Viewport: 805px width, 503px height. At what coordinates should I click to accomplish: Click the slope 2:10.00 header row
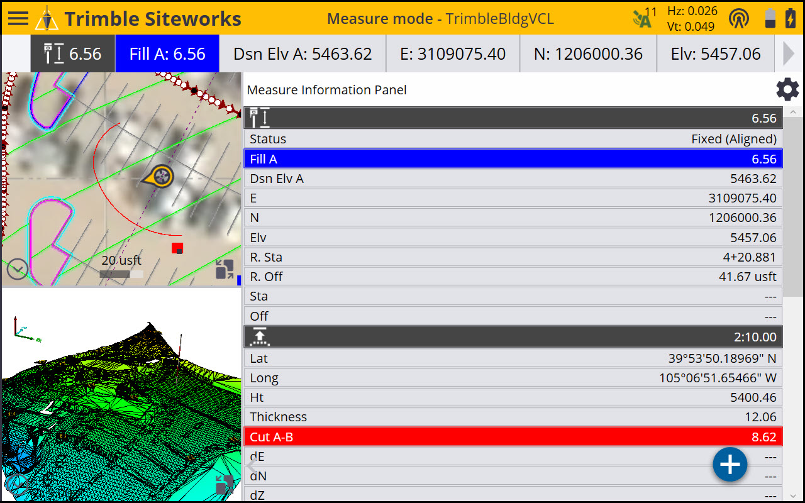coord(513,336)
